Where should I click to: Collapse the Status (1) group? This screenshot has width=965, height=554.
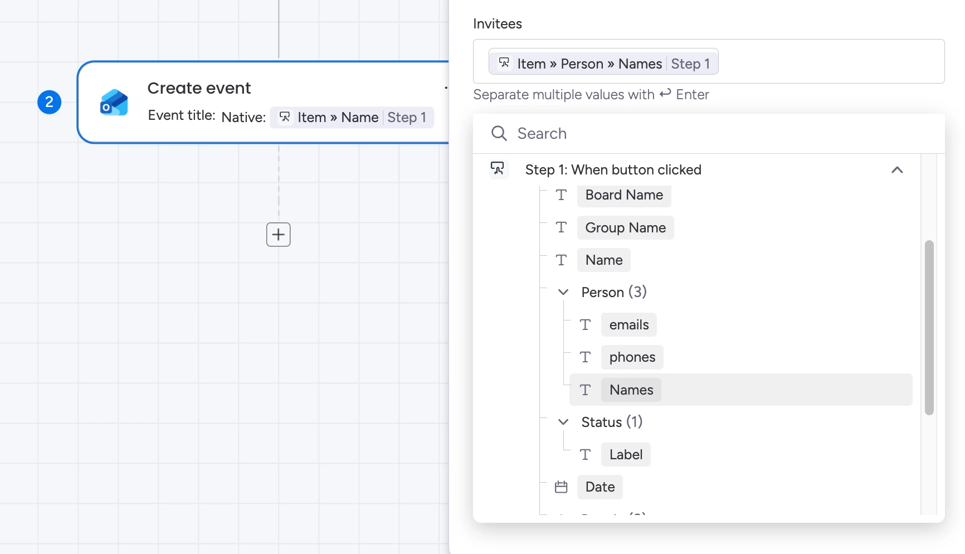pos(563,422)
